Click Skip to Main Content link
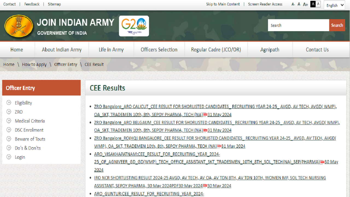This screenshot has width=350, height=197. pos(223,4)
